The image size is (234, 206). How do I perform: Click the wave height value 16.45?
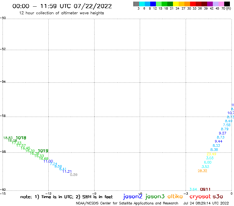25,148
